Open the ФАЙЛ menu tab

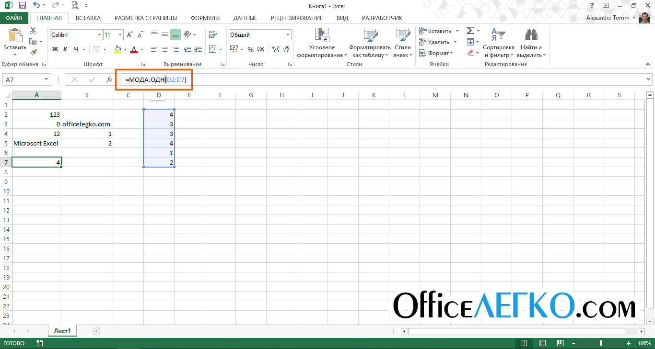click(14, 18)
